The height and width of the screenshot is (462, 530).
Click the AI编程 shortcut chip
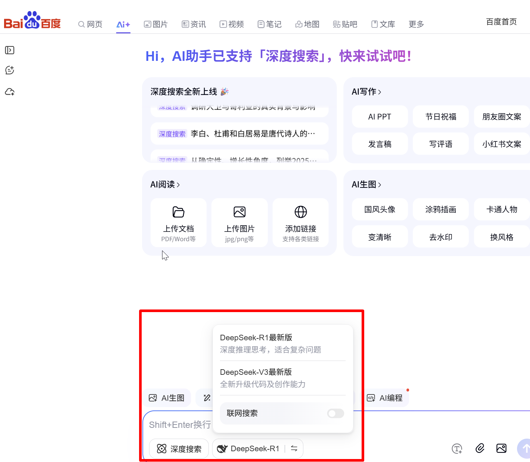click(x=385, y=398)
